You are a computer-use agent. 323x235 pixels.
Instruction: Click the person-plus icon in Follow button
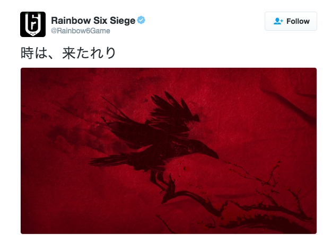click(278, 21)
